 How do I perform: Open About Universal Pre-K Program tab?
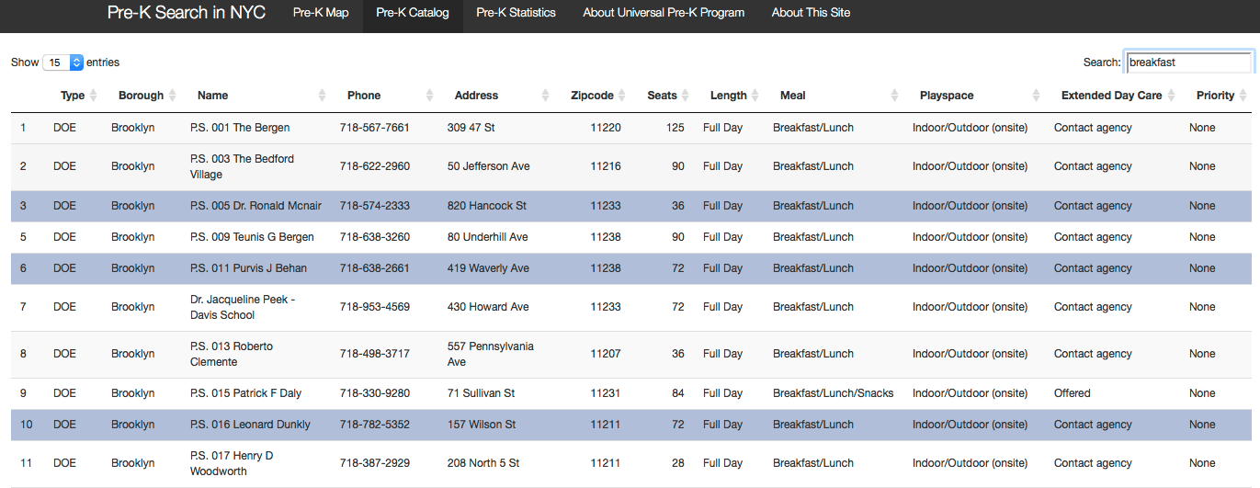pos(664,13)
